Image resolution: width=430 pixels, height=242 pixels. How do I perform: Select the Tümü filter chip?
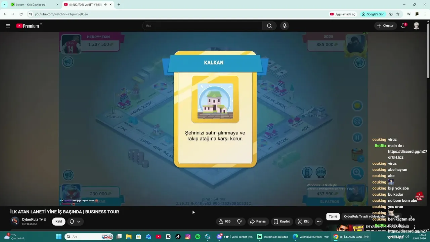[333, 217]
